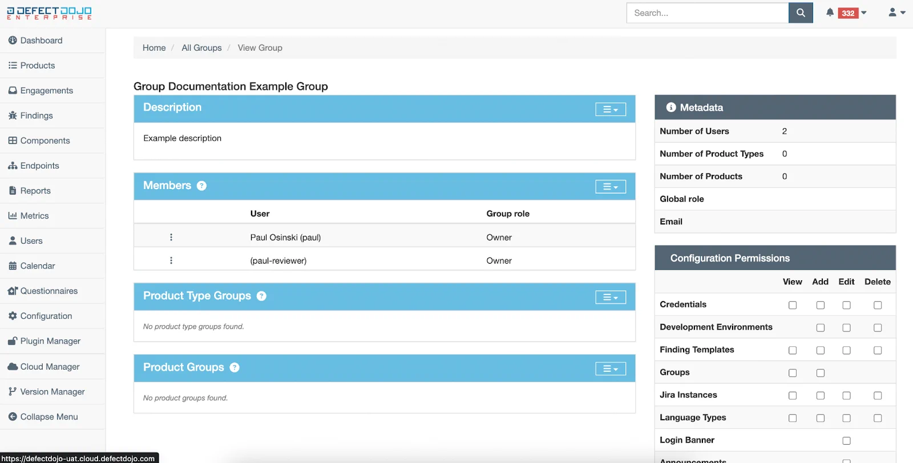
Task: Click into the Search input field
Action: click(708, 13)
